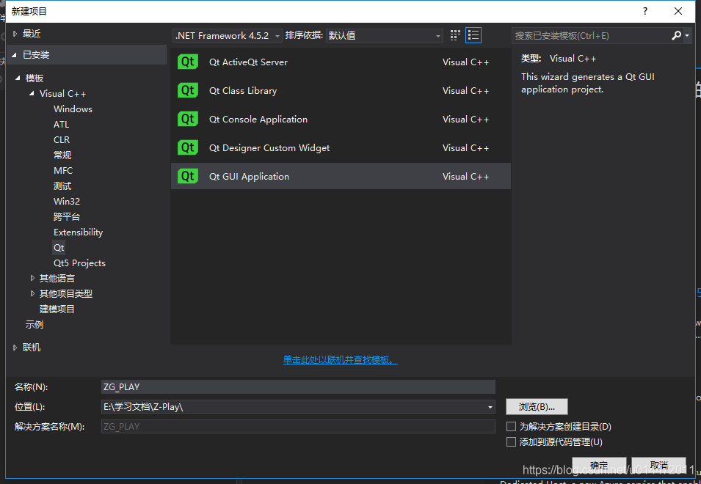Click the link to find templates online
The height and width of the screenshot is (484, 701).
[x=340, y=360]
